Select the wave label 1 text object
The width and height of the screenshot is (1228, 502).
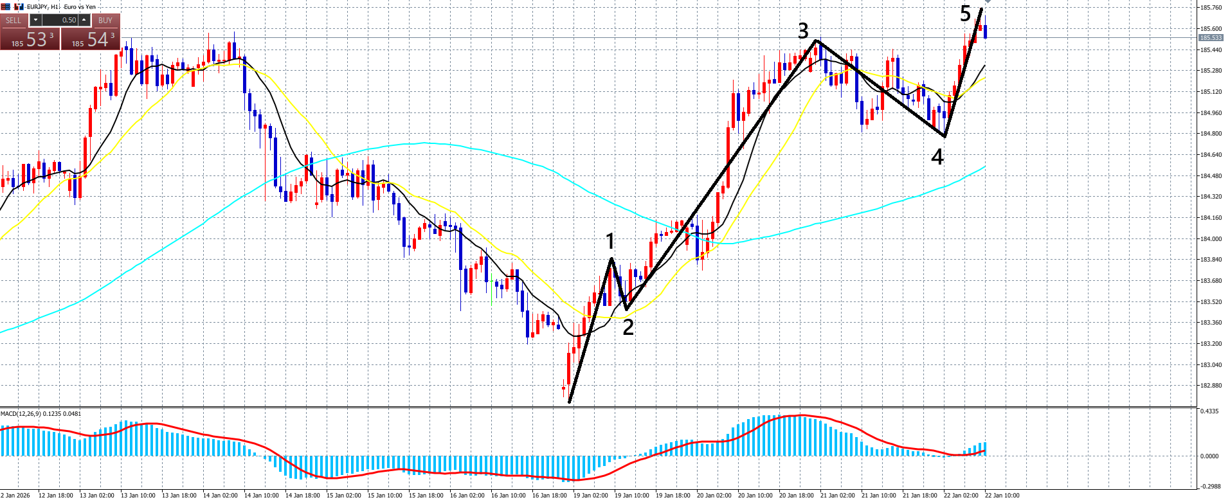[x=610, y=242]
